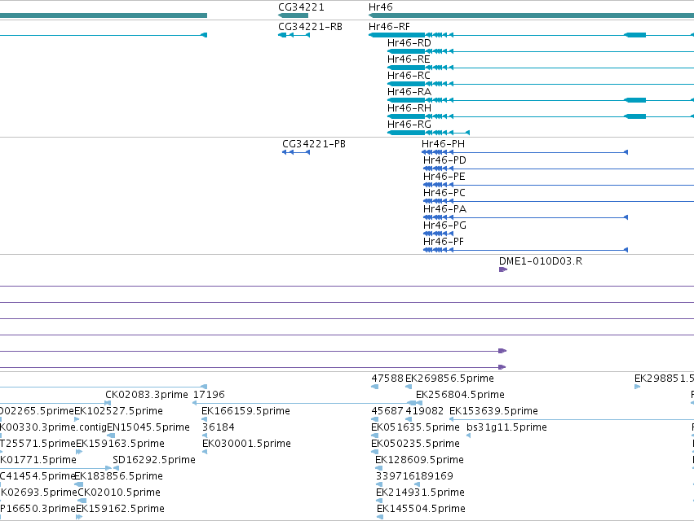Click the Hr46 gene label

click(x=381, y=7)
